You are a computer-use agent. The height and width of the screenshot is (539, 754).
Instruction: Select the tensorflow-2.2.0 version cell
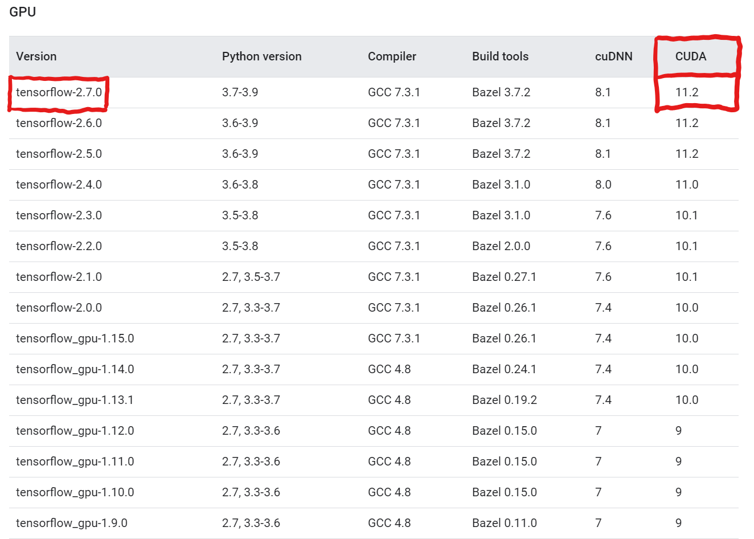59,246
